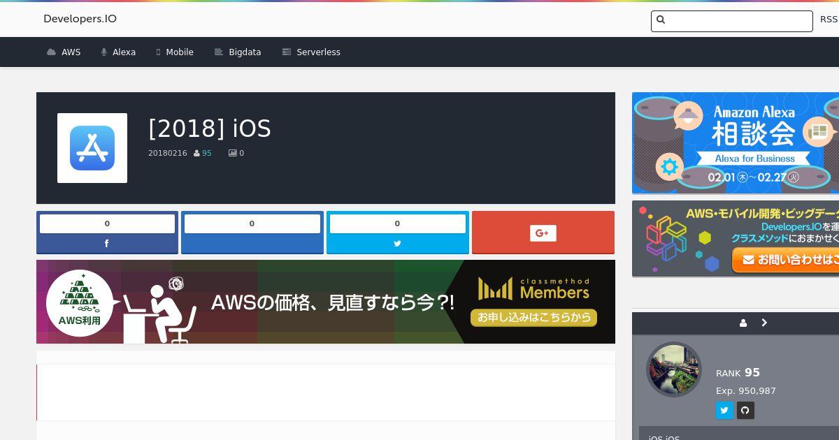Open the Serverless category menu

tap(311, 52)
